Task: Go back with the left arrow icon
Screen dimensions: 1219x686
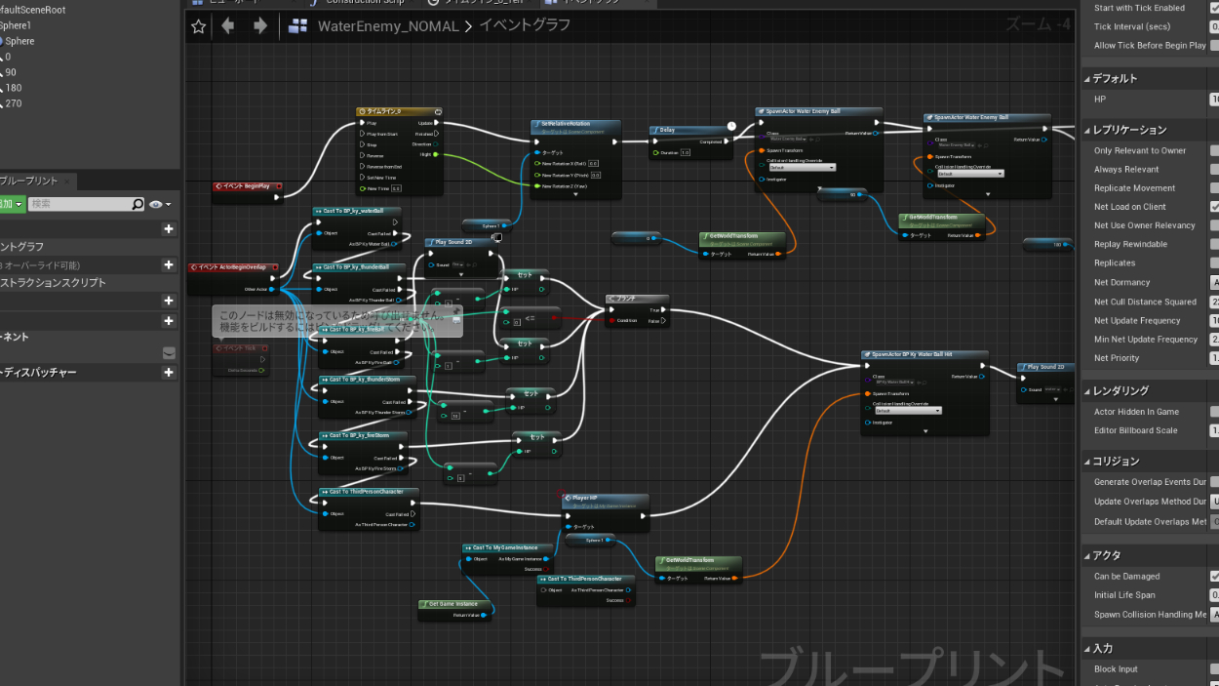Action: 228,26
